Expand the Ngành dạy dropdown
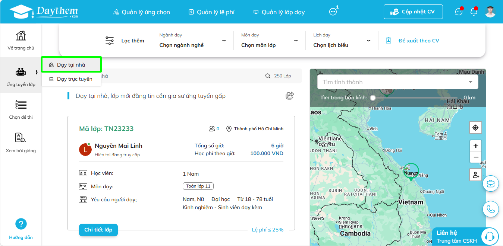Viewport: 503px width, 246px height. [192, 41]
